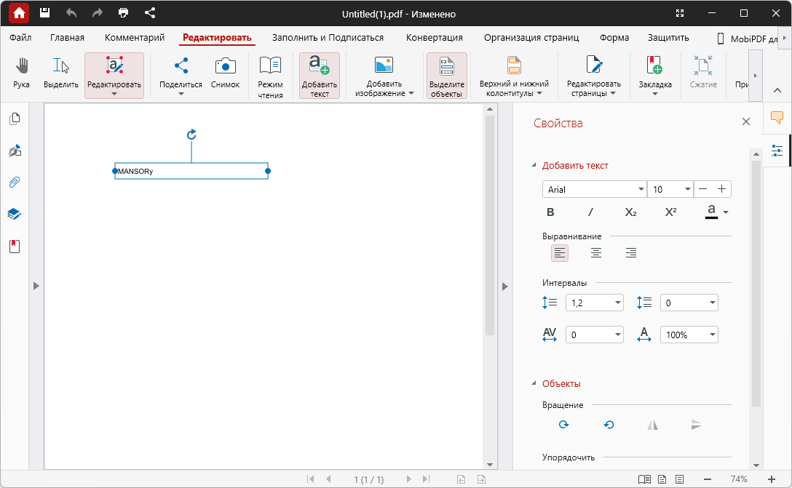This screenshot has width=792, height=488.
Task: Switch to the Комментарий tab
Action: 135,37
